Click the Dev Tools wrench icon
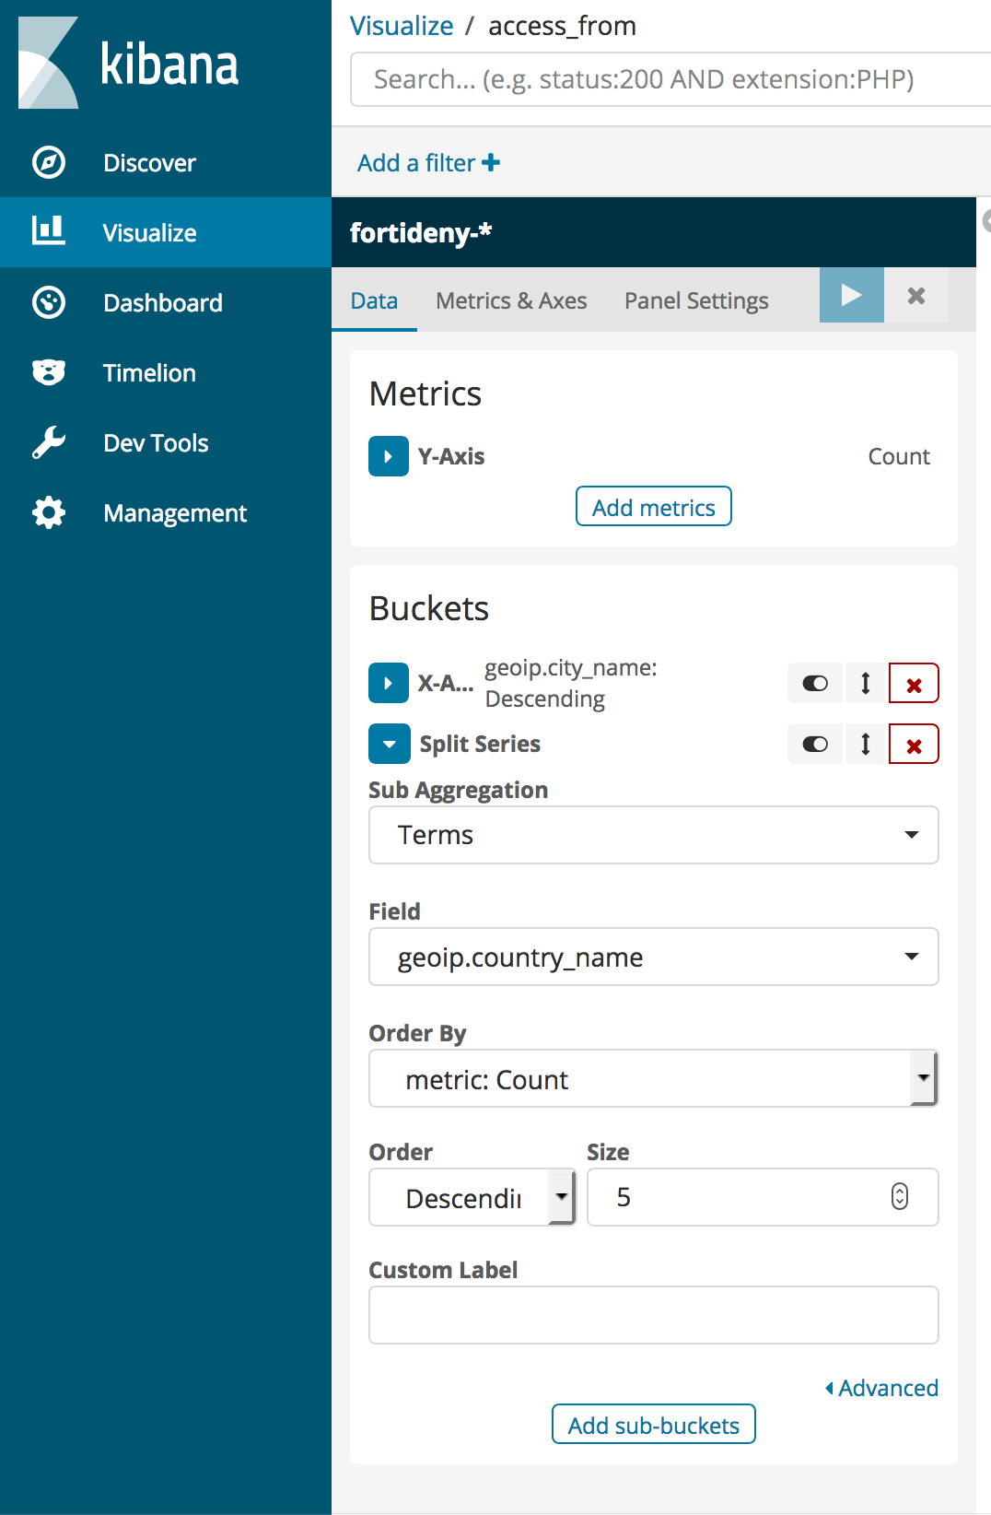This screenshot has height=1515, width=991. (49, 443)
